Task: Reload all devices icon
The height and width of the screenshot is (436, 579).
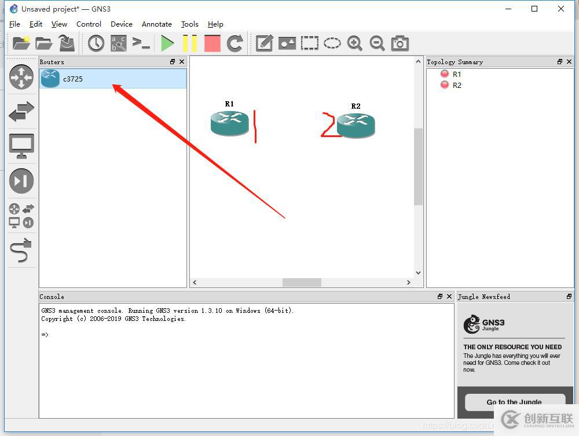Action: (235, 43)
